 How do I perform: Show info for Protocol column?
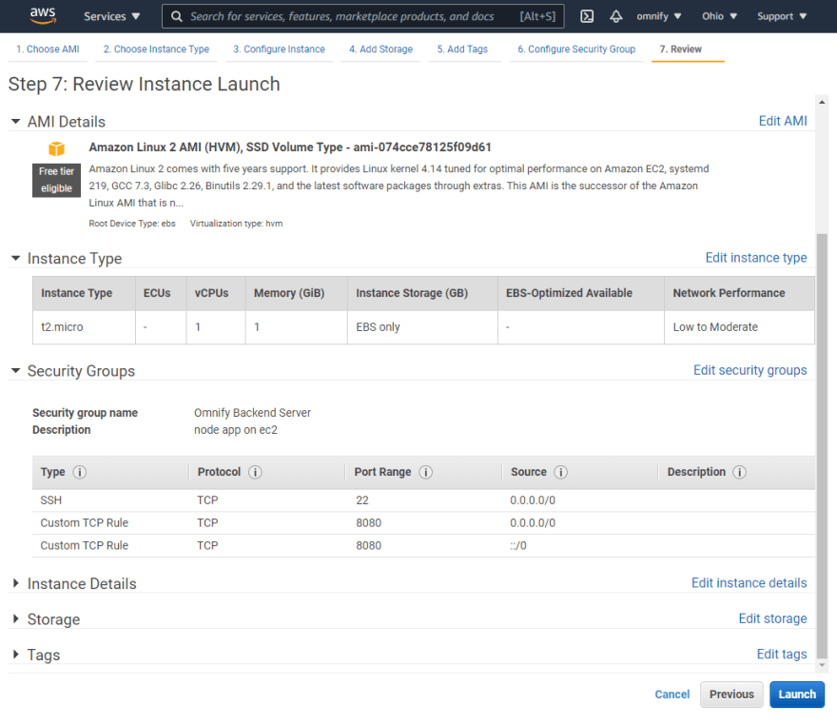[x=255, y=472]
